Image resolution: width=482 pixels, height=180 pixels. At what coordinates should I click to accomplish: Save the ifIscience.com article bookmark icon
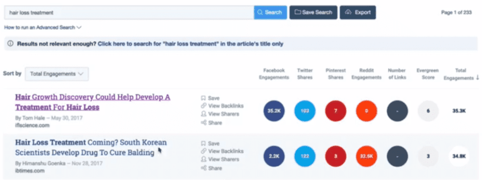pos(203,98)
